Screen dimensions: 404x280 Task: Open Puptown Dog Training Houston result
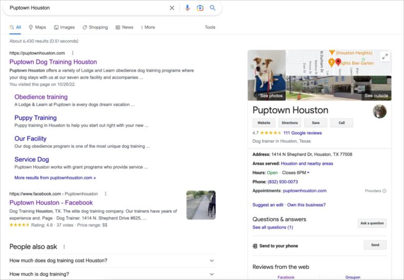point(53,62)
